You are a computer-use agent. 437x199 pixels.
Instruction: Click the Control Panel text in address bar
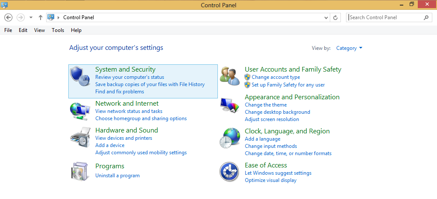[79, 17]
